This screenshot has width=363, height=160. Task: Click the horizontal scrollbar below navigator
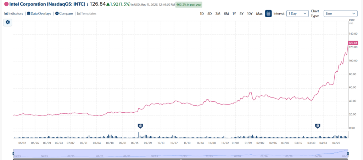point(180,159)
